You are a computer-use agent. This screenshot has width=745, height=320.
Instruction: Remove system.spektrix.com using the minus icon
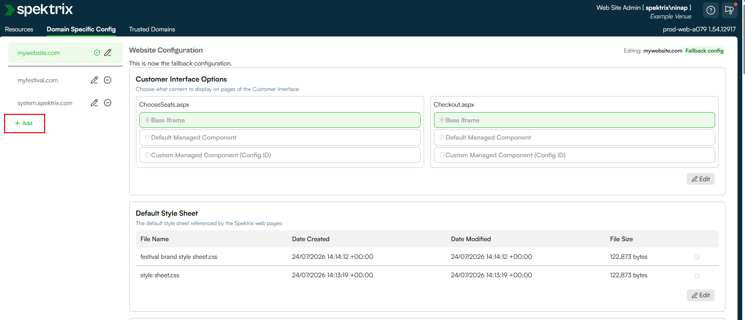coord(108,103)
